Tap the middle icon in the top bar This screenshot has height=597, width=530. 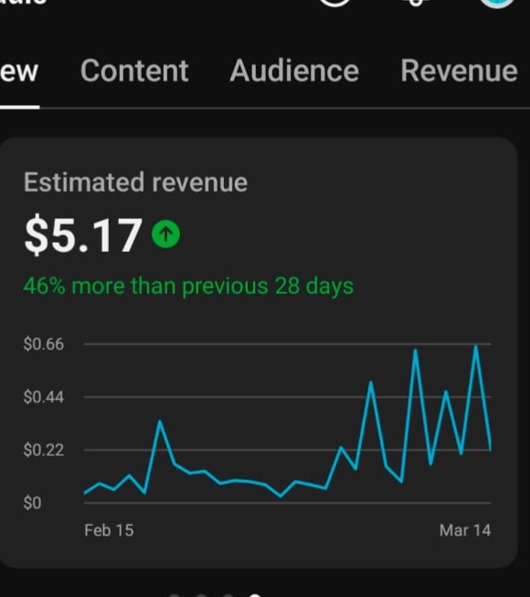point(417,3)
